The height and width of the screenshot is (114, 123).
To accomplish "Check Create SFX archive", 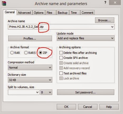I will point(61,58).
